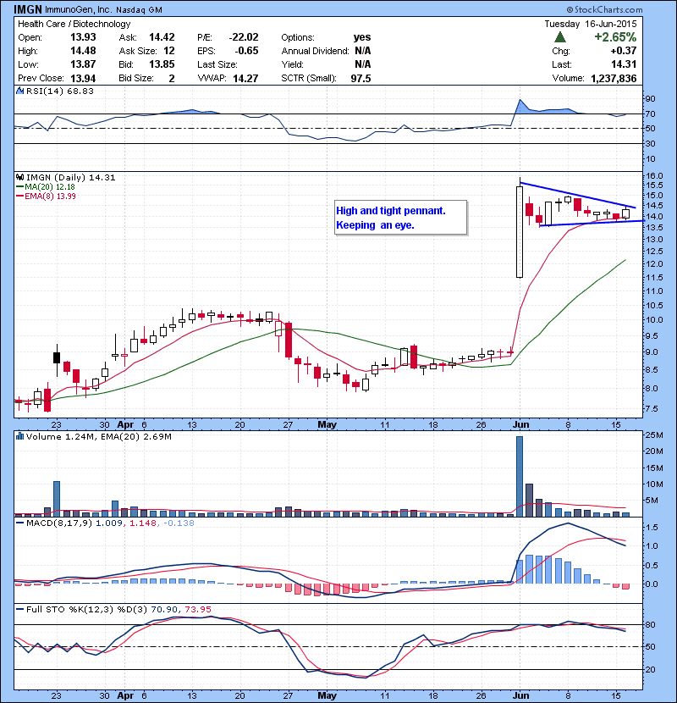Select the P/E value -22.02
The image size is (677, 703).
click(244, 37)
